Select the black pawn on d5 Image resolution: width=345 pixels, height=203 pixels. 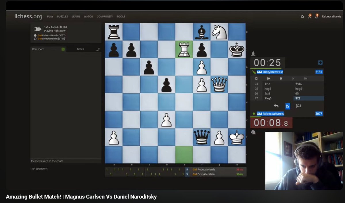tap(167, 85)
